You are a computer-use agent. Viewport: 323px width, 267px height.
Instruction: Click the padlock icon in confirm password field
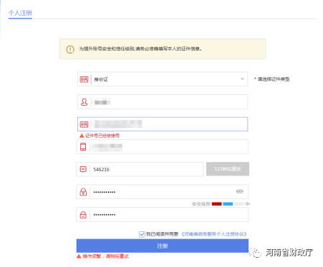point(83,215)
